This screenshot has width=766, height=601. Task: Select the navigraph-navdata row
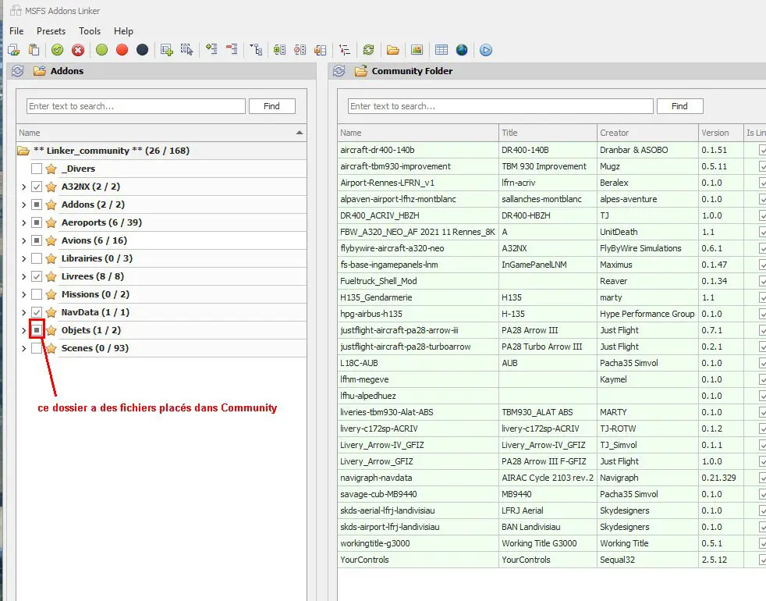click(551, 478)
